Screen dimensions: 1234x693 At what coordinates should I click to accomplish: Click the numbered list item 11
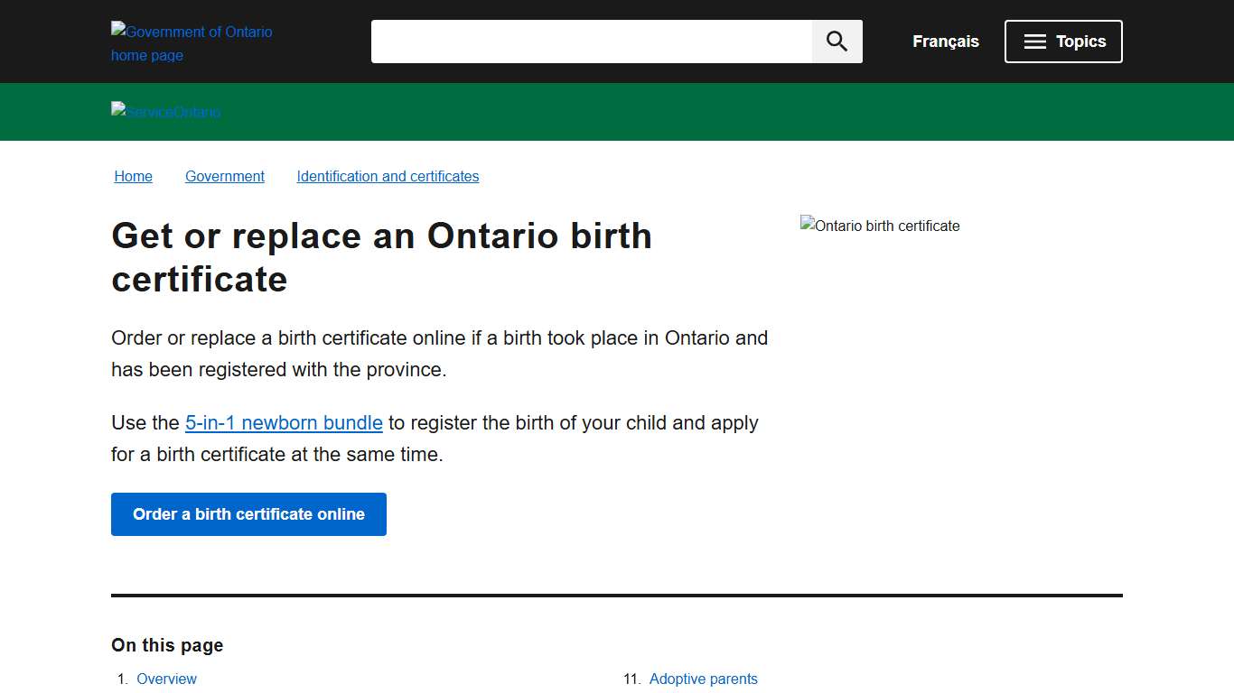[631, 679]
